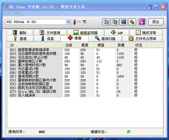Select the 基准 benchmark tab
Viewport: 169px width, 140px height.
tap(20, 38)
